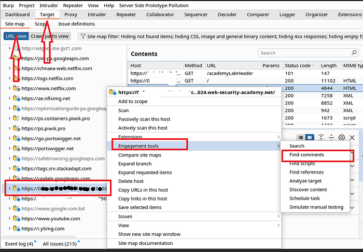Toggle Crawl paths view mode
Viewport: 363px width, 252px height.
[50, 36]
